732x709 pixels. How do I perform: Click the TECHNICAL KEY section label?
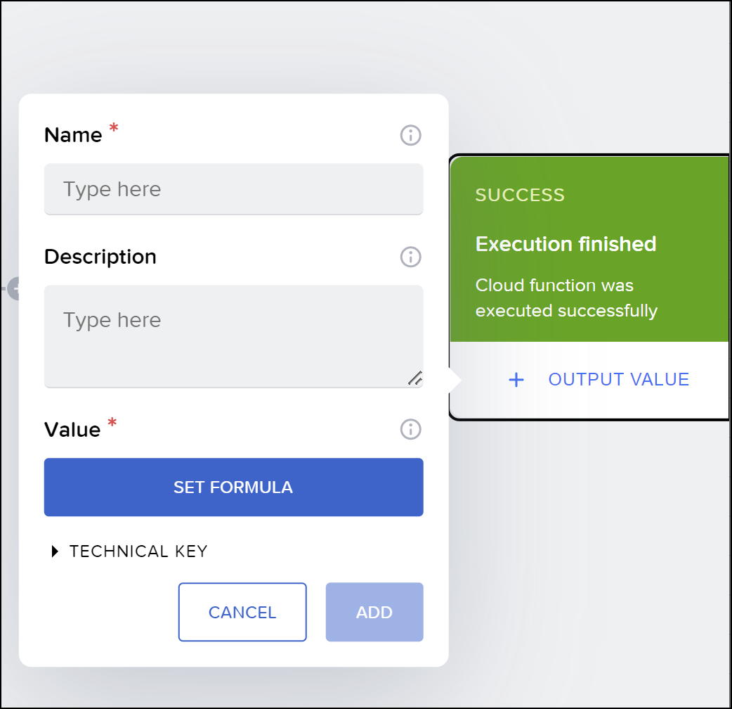(x=138, y=551)
